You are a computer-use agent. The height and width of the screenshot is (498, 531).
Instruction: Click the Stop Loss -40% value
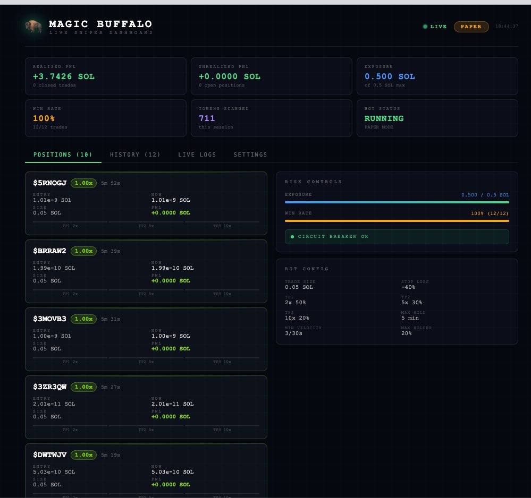pos(408,287)
